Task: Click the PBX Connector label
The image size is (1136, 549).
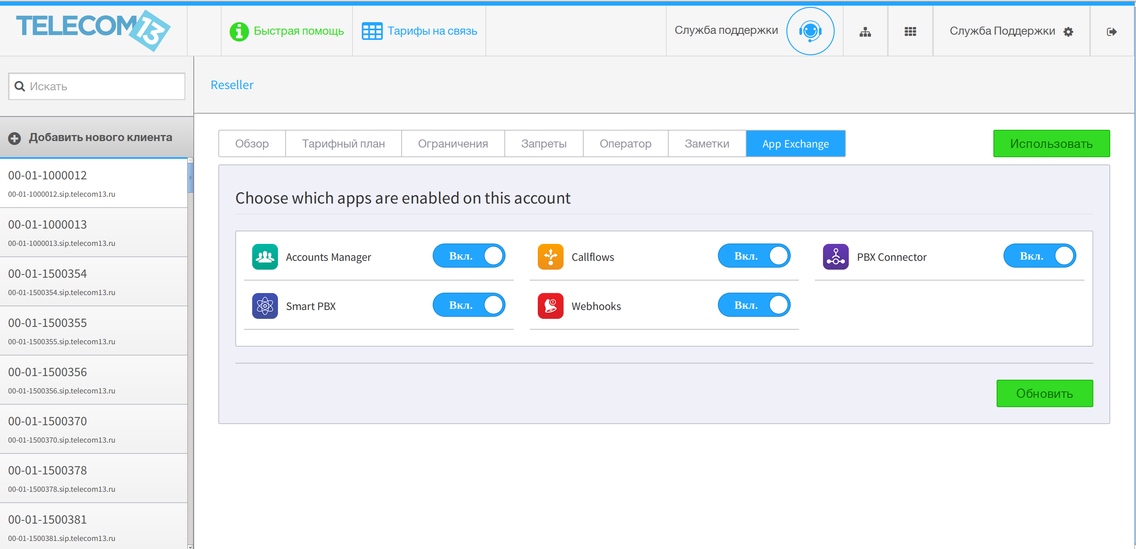Action: tap(892, 257)
